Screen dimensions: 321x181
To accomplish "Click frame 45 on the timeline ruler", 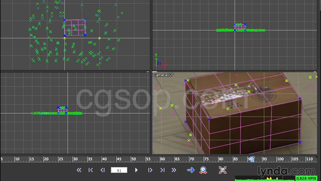I will (119, 159).
